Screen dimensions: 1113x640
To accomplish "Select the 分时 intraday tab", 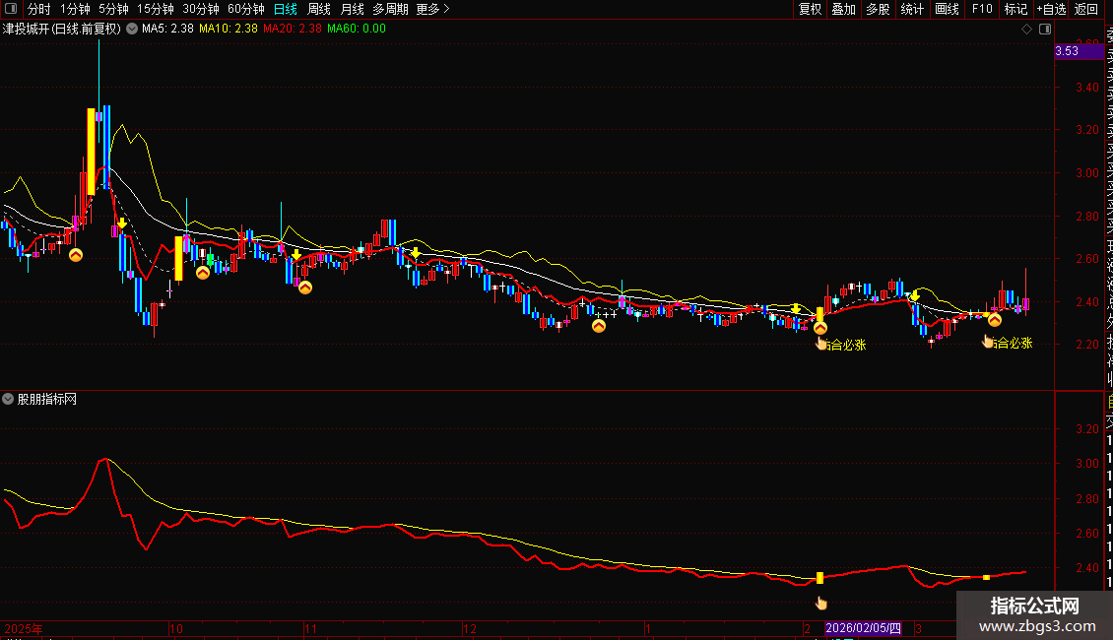I will 38,9.
